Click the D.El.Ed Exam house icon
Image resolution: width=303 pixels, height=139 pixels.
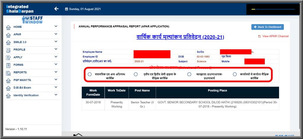tap(8, 88)
